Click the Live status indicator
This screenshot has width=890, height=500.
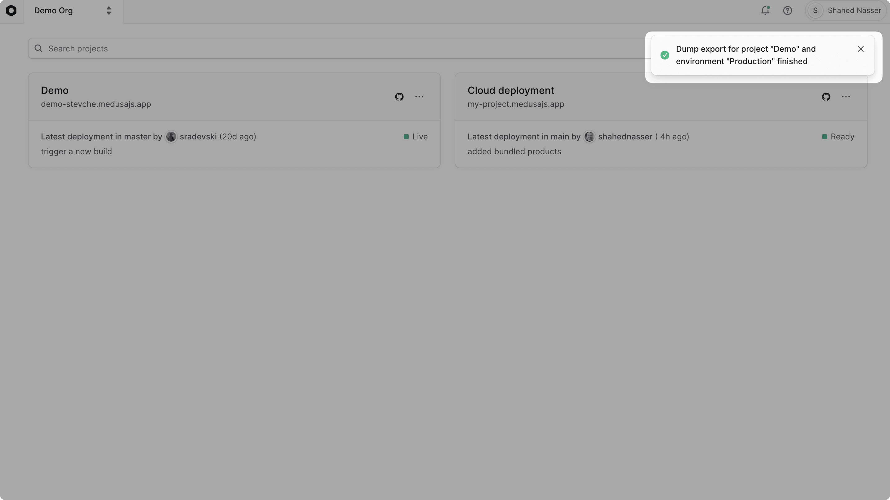[416, 137]
